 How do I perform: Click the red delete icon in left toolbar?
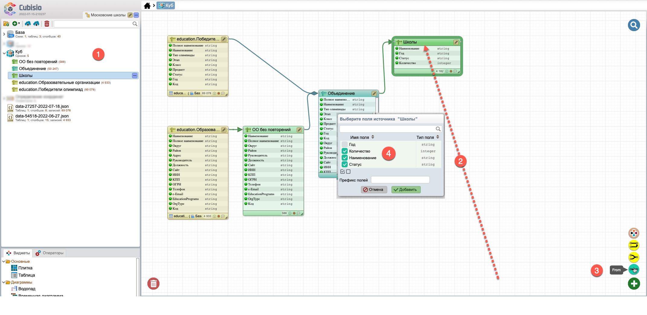[47, 24]
